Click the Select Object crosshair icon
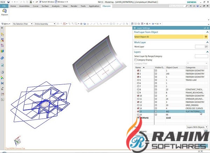 pos(206,37)
